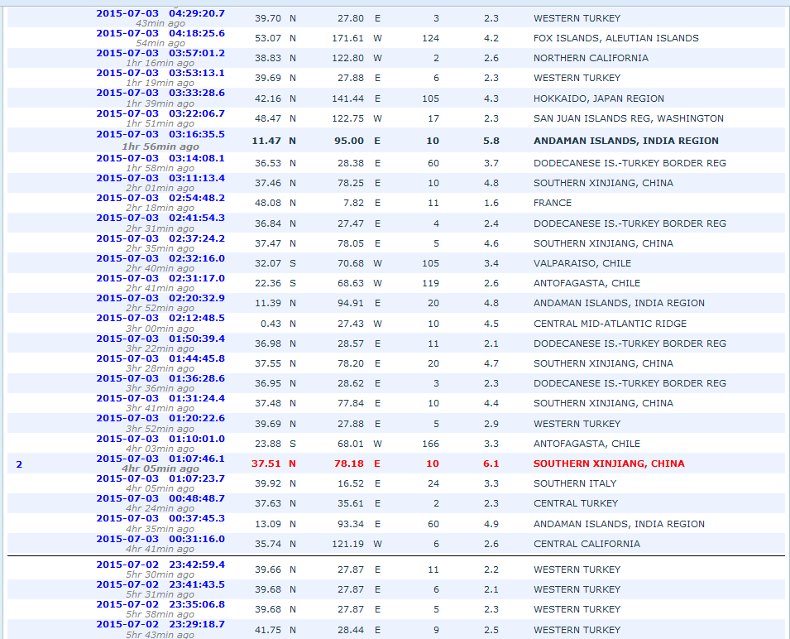
Task: Select the NORTHERN CALIFORNIA region text
Action: 591,58
